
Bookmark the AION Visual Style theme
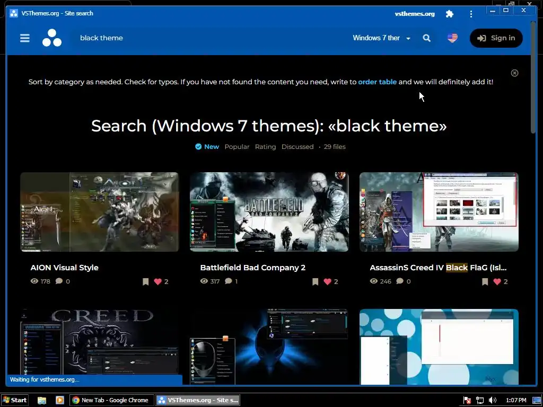145,282
